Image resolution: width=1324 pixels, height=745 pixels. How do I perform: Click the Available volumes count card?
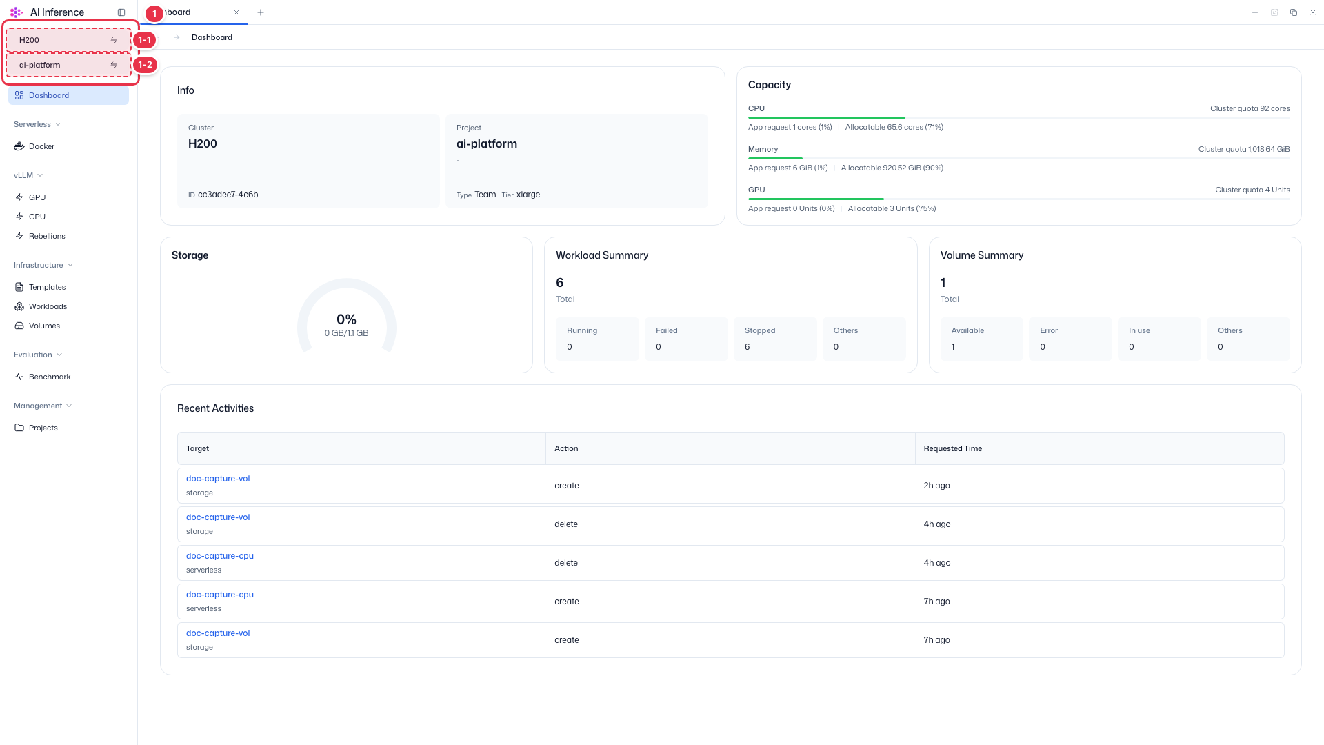(x=982, y=339)
